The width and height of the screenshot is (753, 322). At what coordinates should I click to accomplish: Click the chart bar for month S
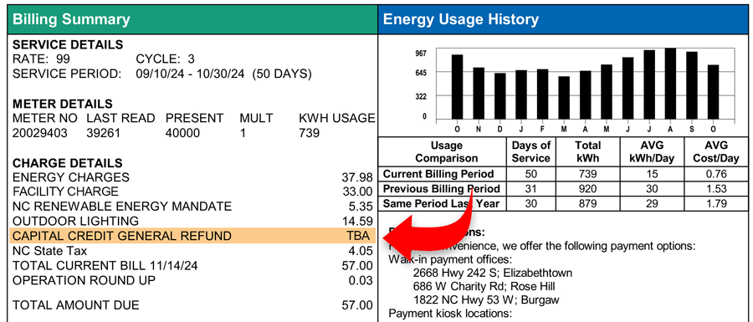692,85
